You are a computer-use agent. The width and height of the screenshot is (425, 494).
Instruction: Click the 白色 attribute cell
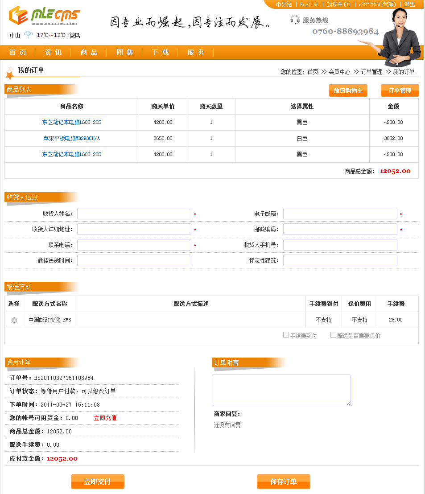coord(302,138)
